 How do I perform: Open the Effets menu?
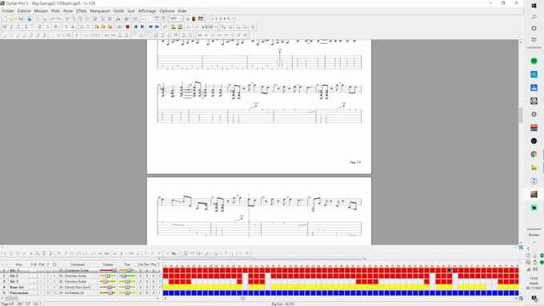pyautogui.click(x=82, y=11)
